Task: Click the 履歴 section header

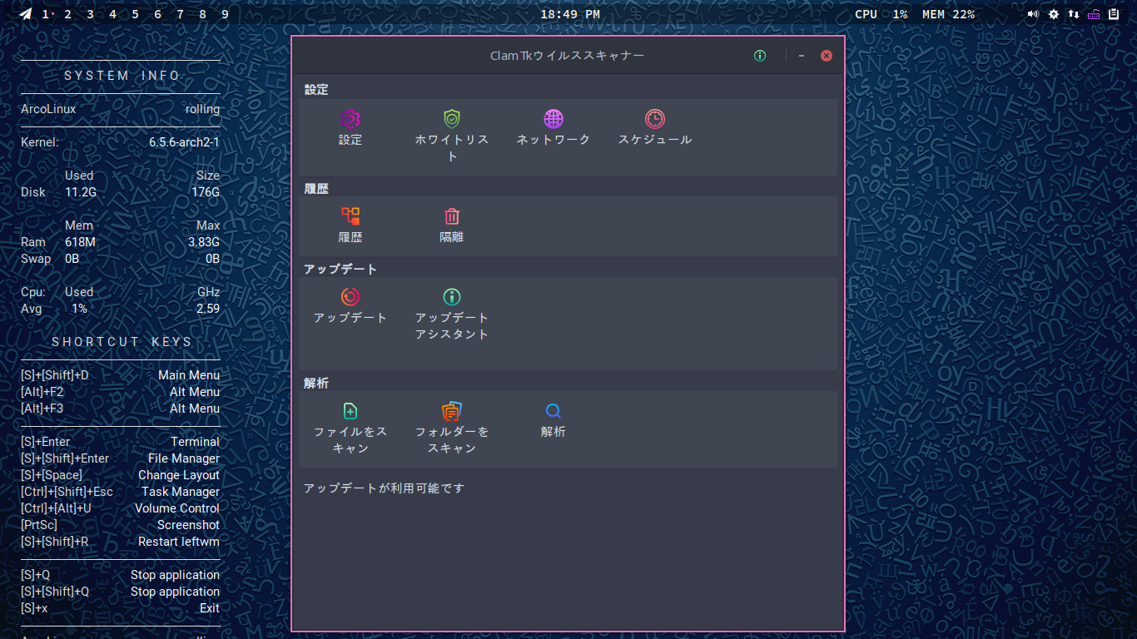Action: pos(316,189)
